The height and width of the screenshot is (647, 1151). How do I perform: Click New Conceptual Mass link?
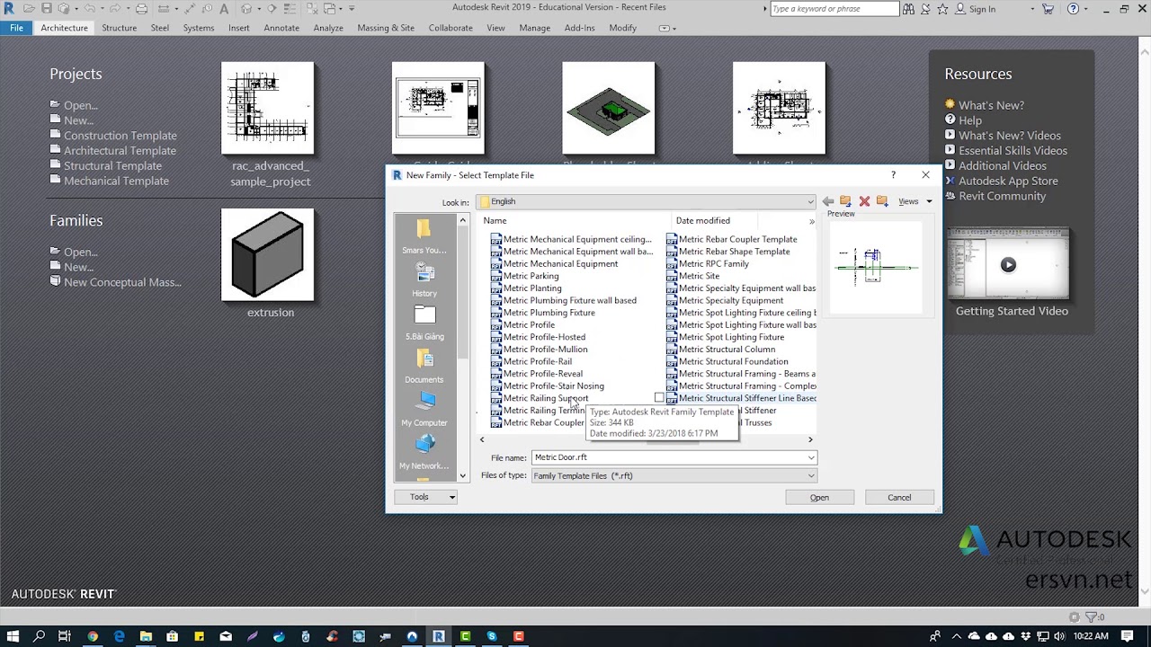122,282
